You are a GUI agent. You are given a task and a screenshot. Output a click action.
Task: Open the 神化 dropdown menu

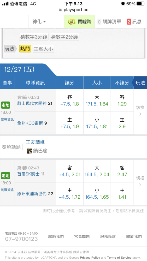tap(39, 22)
